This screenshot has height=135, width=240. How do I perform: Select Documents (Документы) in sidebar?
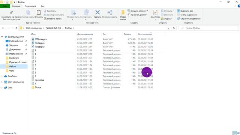(x=15, y=49)
